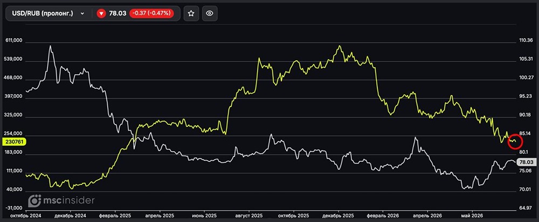
Task: Click the апрель 2025 date label
Action: coord(160,216)
